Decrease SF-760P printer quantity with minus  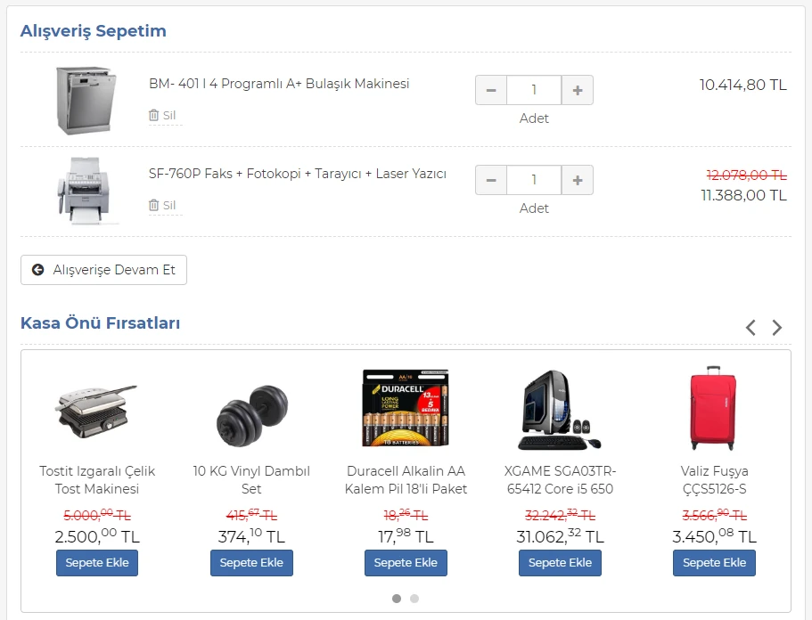tap(491, 180)
